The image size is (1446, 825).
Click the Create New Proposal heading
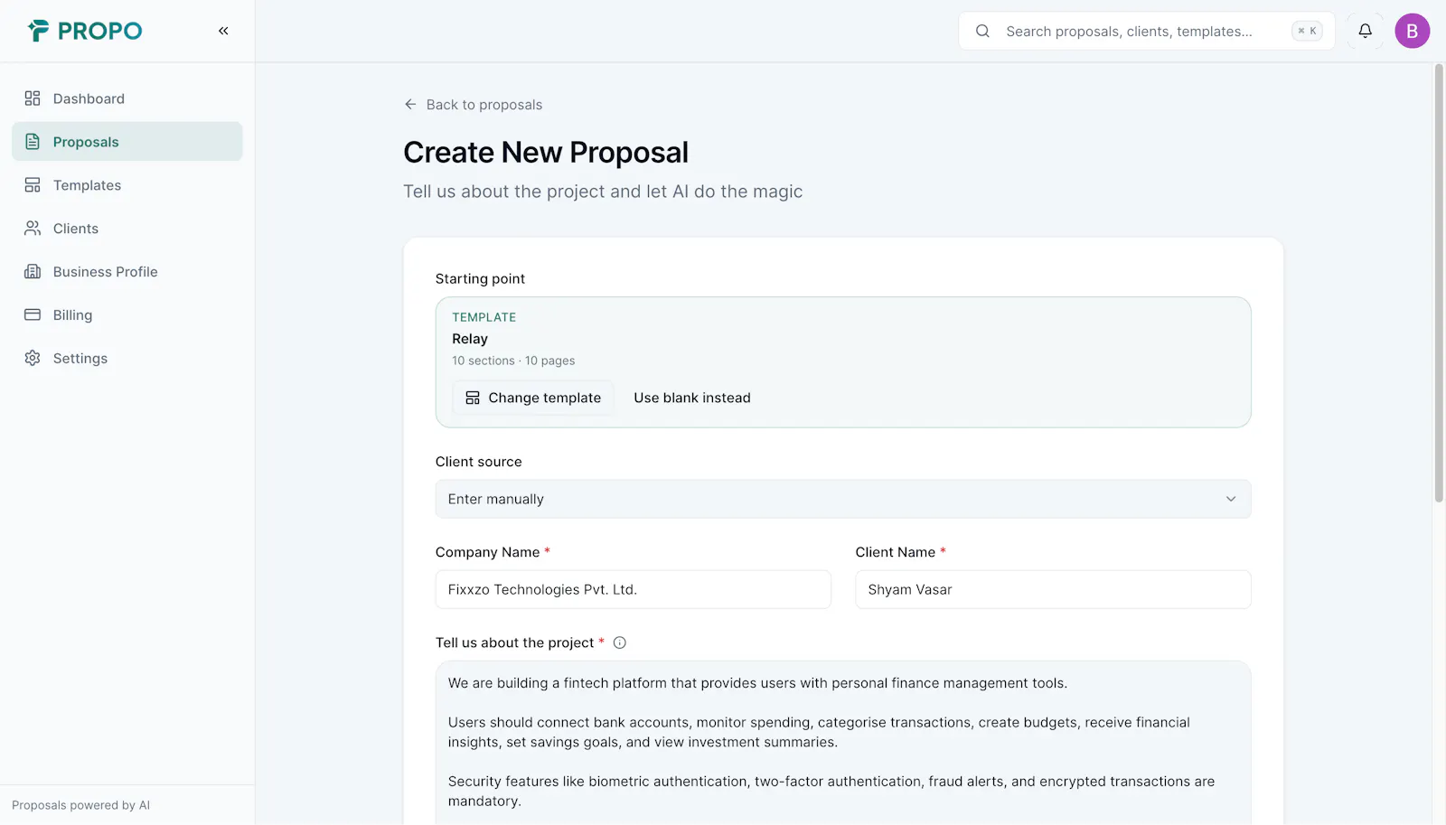click(546, 153)
